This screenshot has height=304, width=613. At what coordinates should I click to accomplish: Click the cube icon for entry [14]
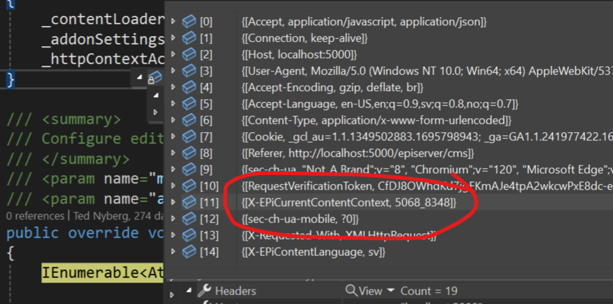coord(189,252)
